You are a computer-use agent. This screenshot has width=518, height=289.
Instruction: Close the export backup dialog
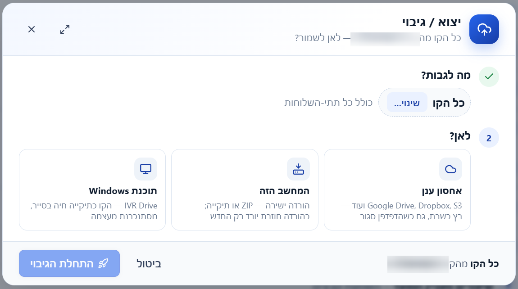click(x=32, y=29)
